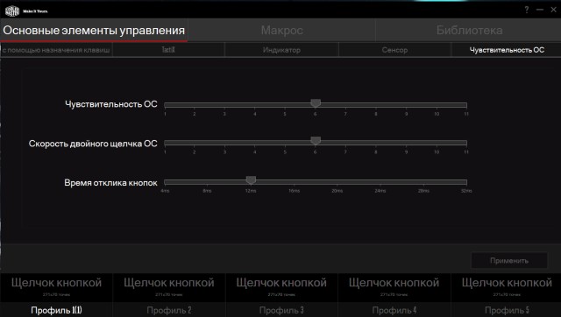
Task: Open the назначения клавиш sub-tab
Action: (56, 50)
